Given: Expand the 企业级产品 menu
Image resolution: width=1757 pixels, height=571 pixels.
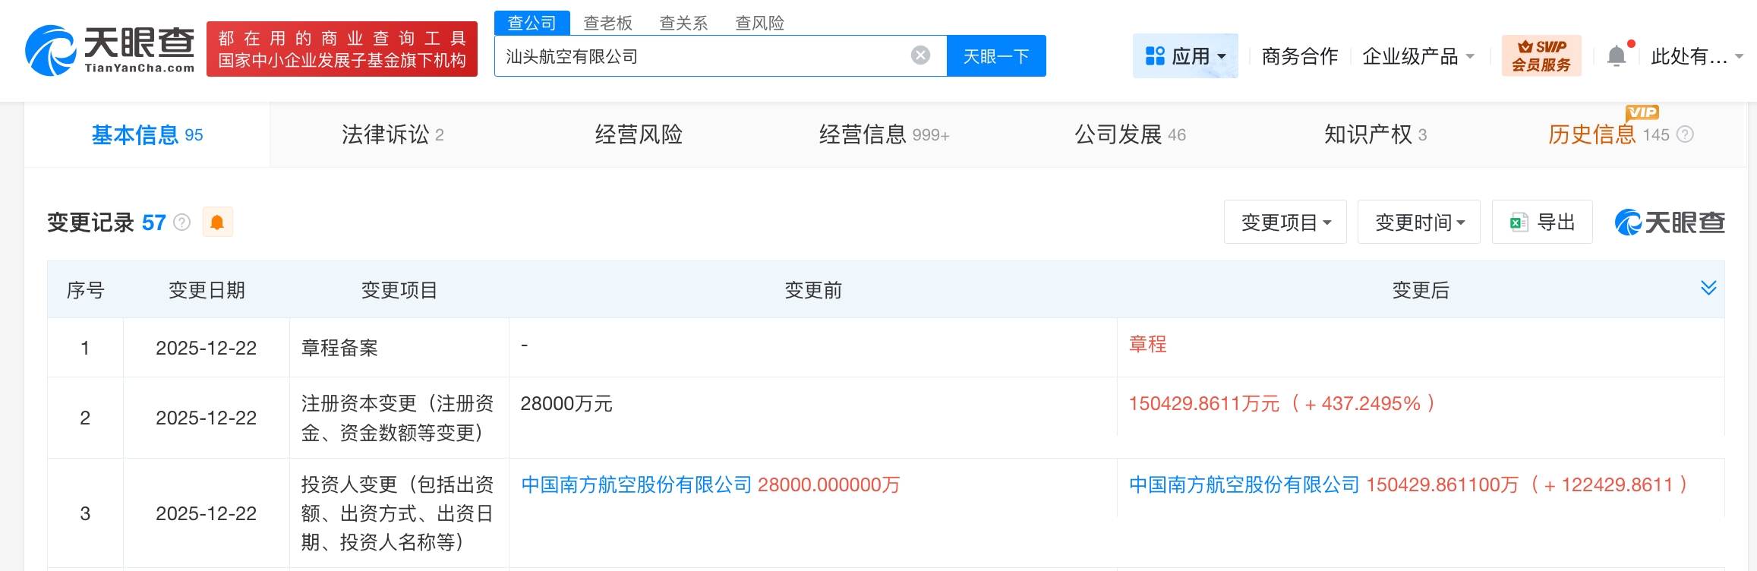Looking at the screenshot, I should click(1417, 56).
